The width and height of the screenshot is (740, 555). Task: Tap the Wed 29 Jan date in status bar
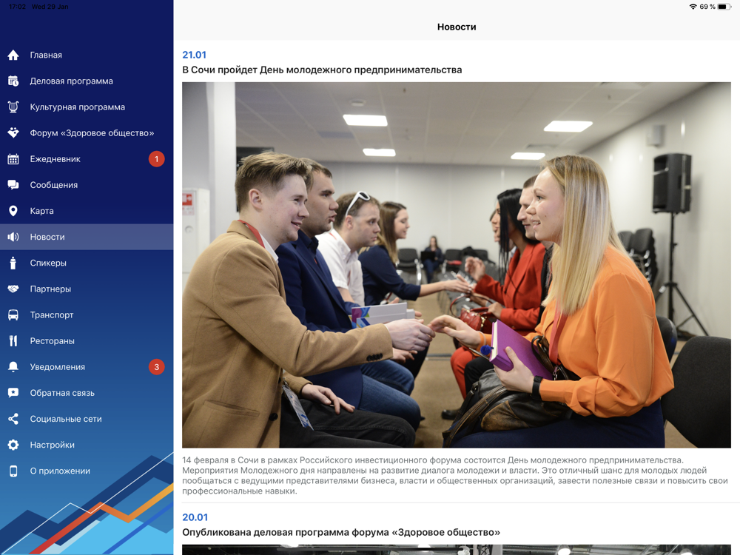point(50,7)
